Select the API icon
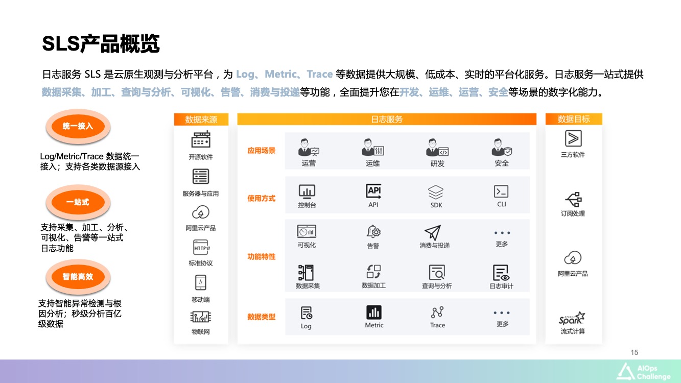 pyautogui.click(x=373, y=192)
